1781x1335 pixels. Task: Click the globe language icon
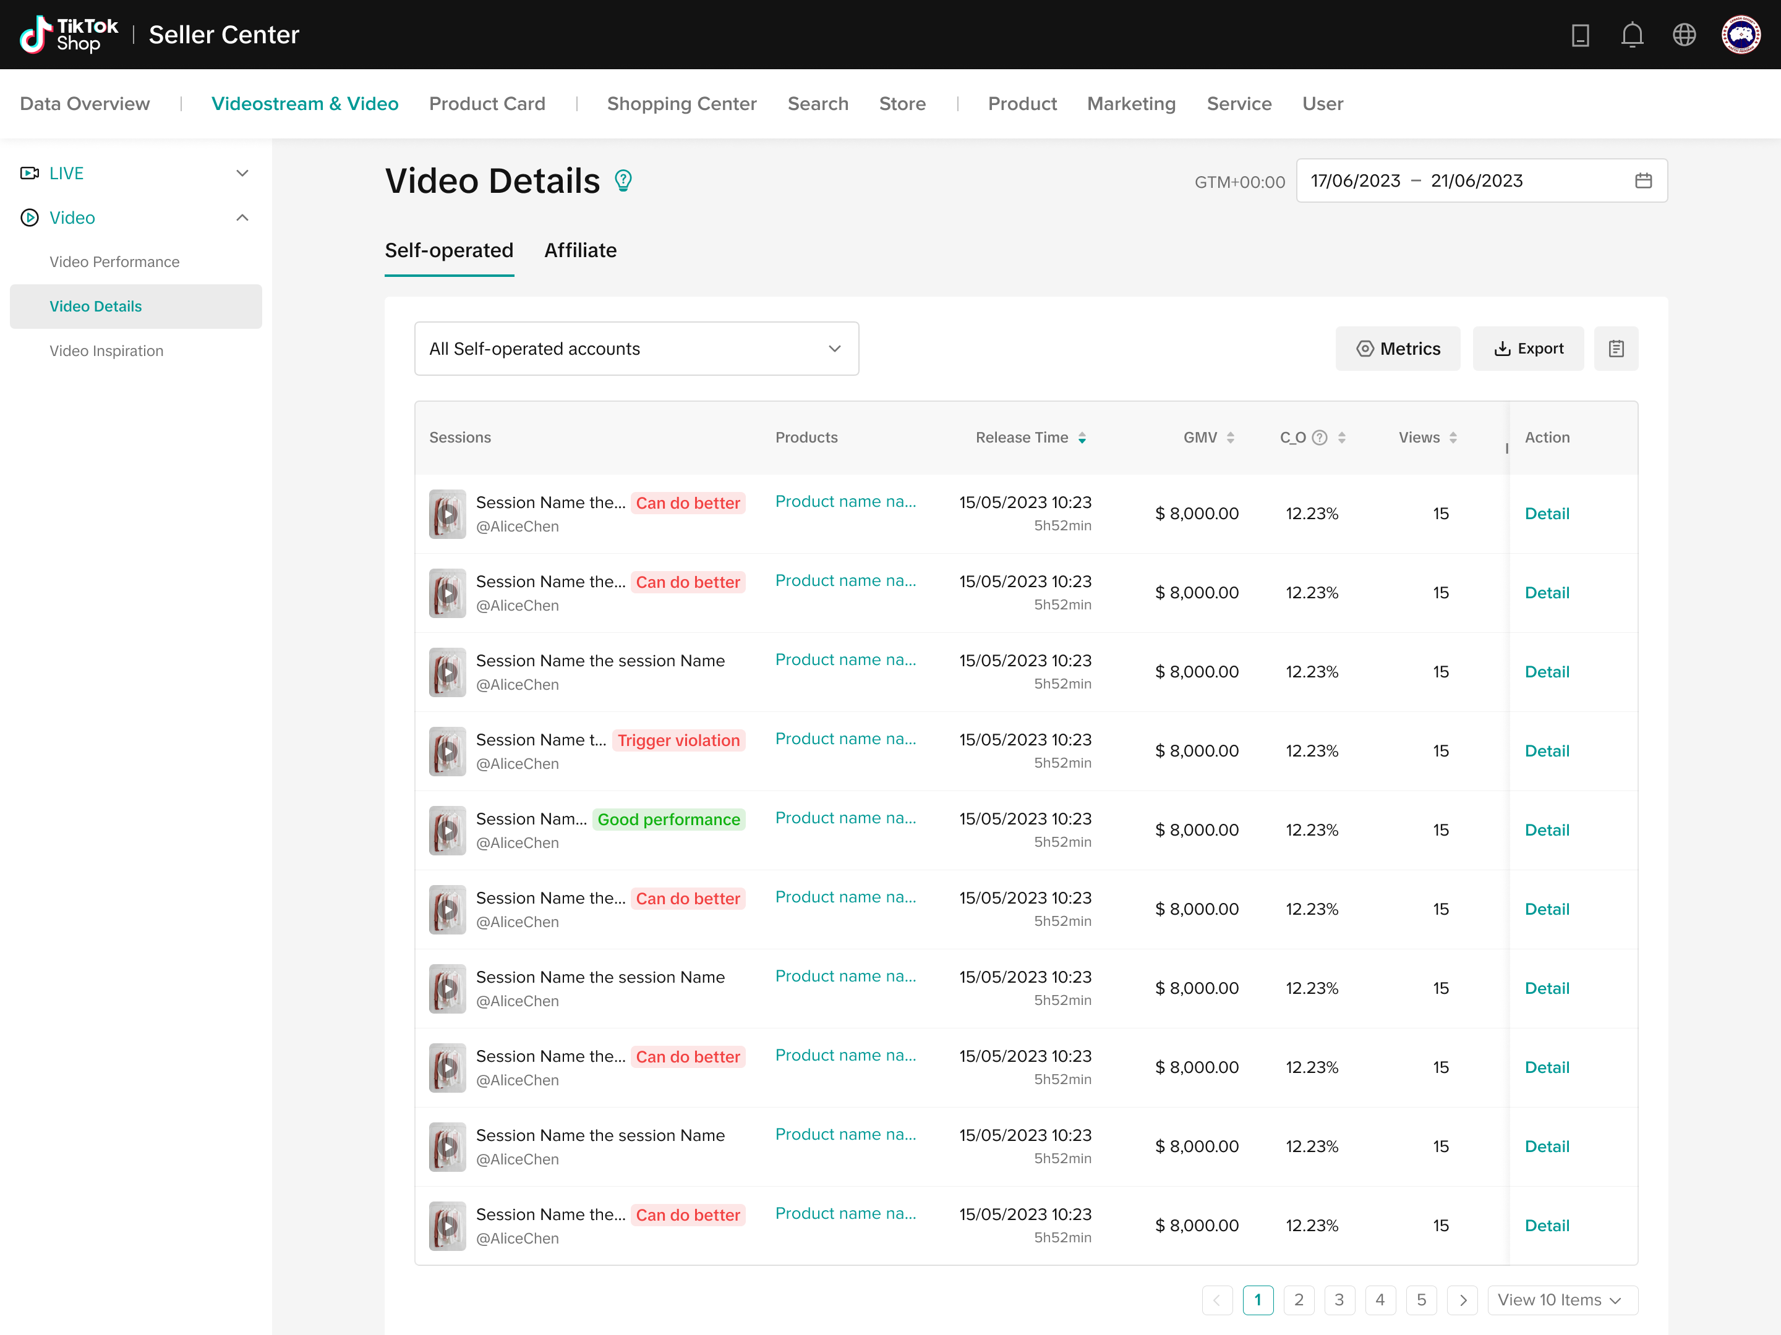click(x=1683, y=35)
